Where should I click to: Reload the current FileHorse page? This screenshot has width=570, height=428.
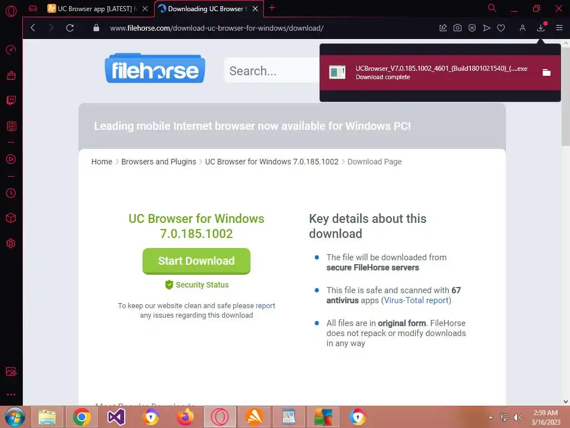[70, 28]
